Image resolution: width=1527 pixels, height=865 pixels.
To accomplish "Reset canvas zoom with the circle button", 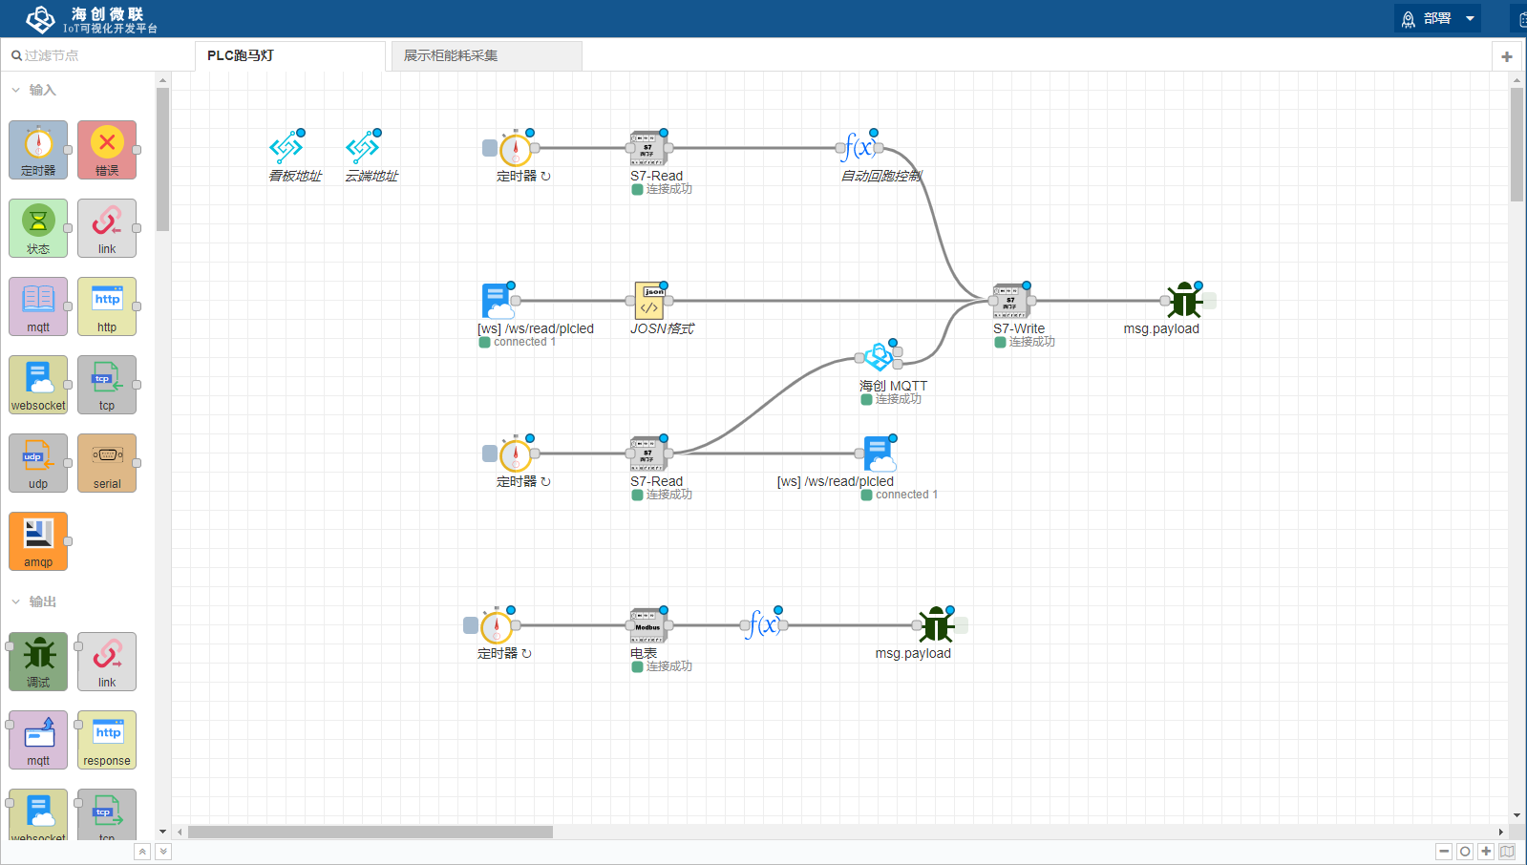I will (x=1465, y=852).
